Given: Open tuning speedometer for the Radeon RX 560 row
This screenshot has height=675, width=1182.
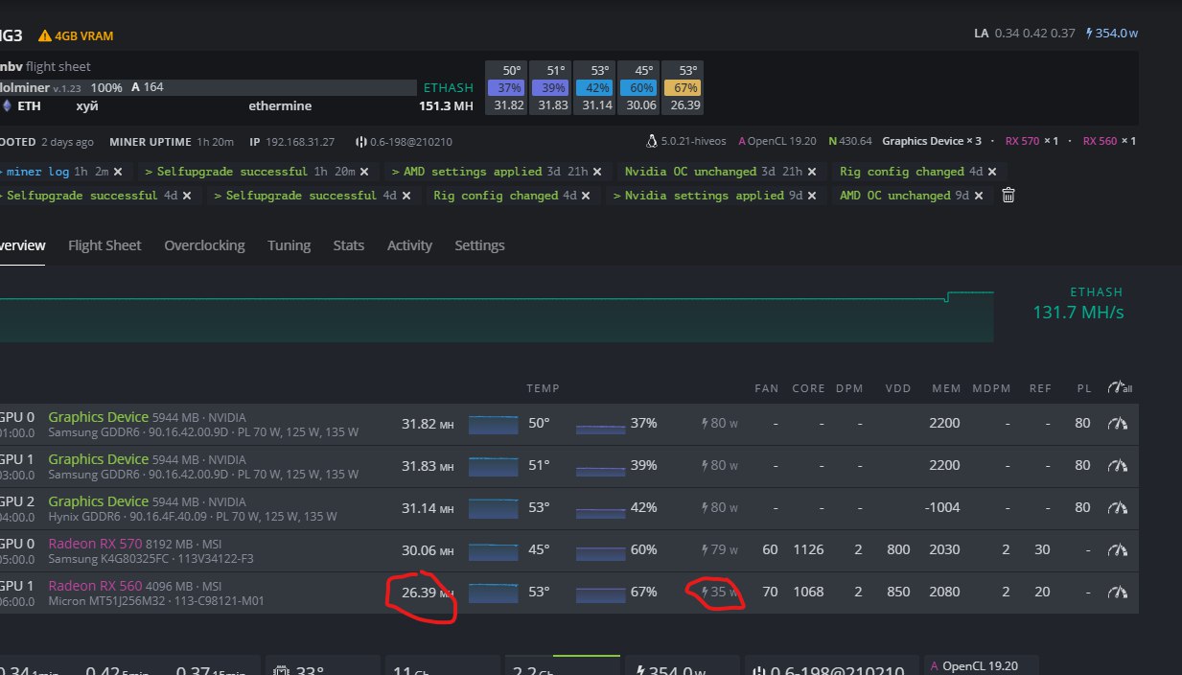Looking at the screenshot, I should [x=1118, y=592].
